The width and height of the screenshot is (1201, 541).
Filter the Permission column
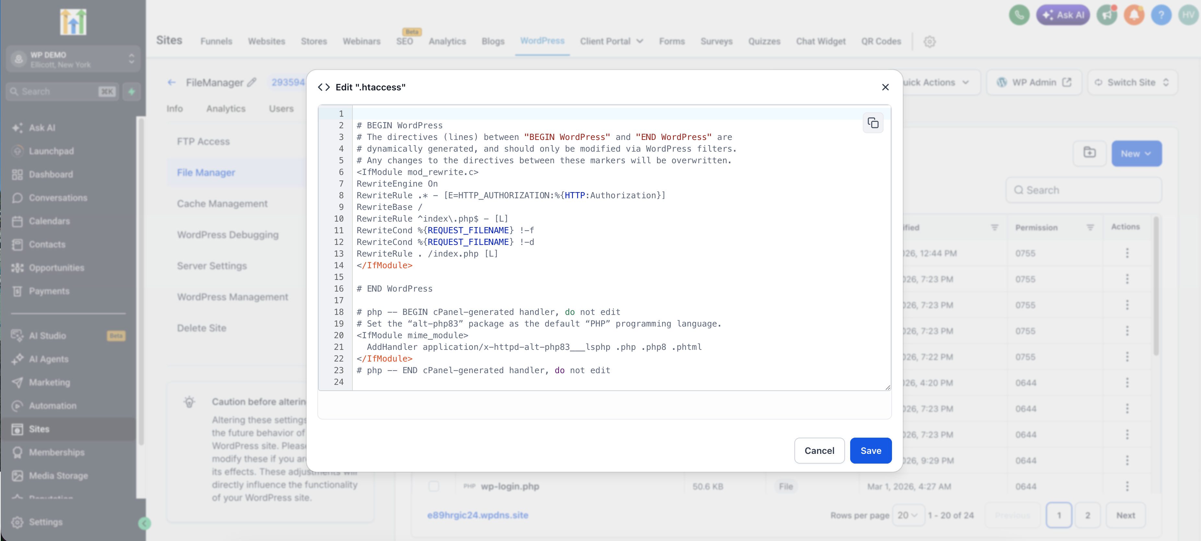[1090, 227]
